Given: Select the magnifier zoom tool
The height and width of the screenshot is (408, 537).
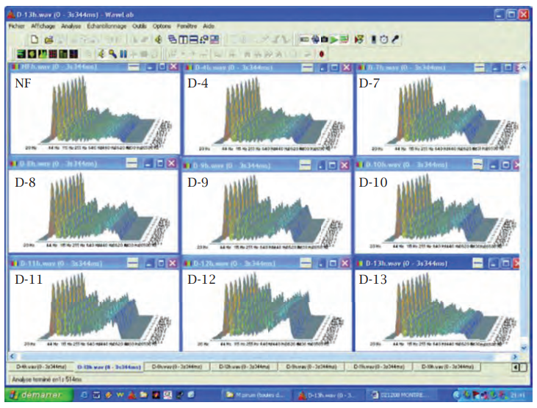Looking at the screenshot, I should (112, 54).
